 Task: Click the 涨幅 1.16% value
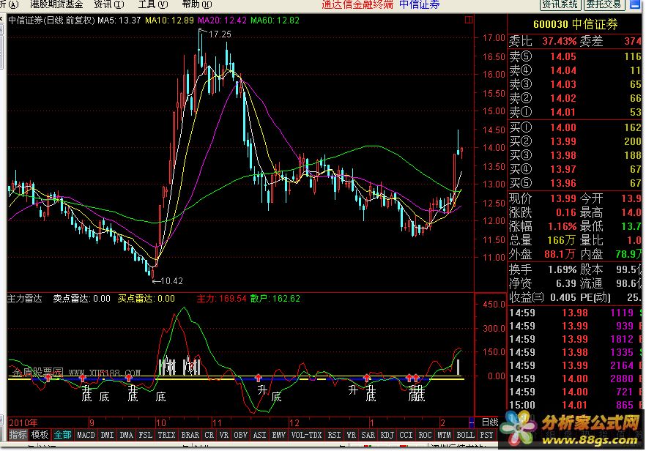(x=563, y=226)
